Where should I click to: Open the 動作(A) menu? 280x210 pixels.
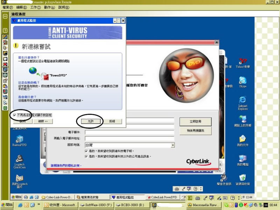coord(49,7)
